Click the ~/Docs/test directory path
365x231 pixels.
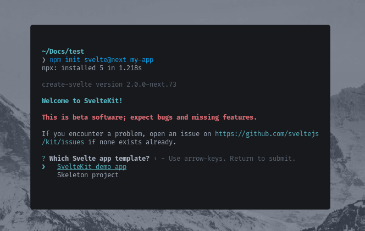click(63, 51)
